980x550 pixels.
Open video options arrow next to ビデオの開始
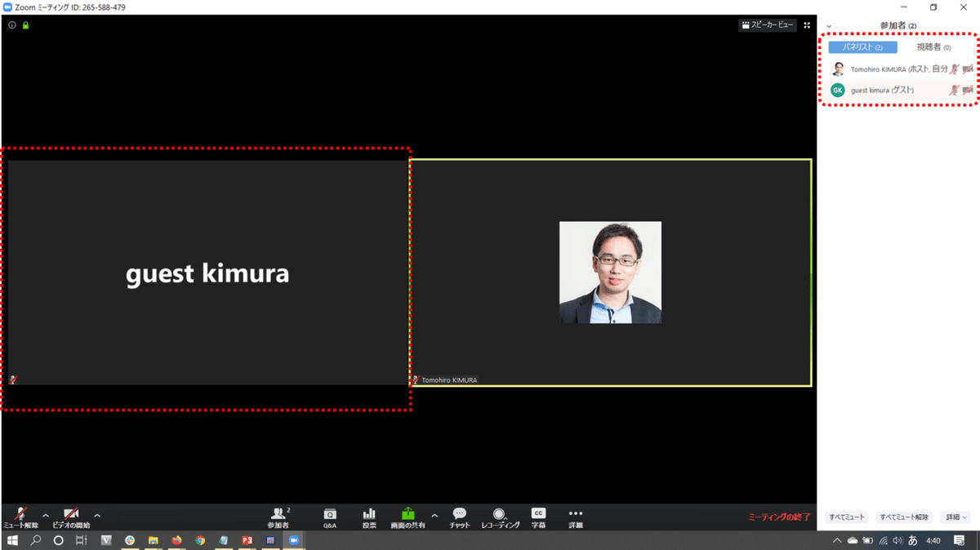pyautogui.click(x=97, y=516)
